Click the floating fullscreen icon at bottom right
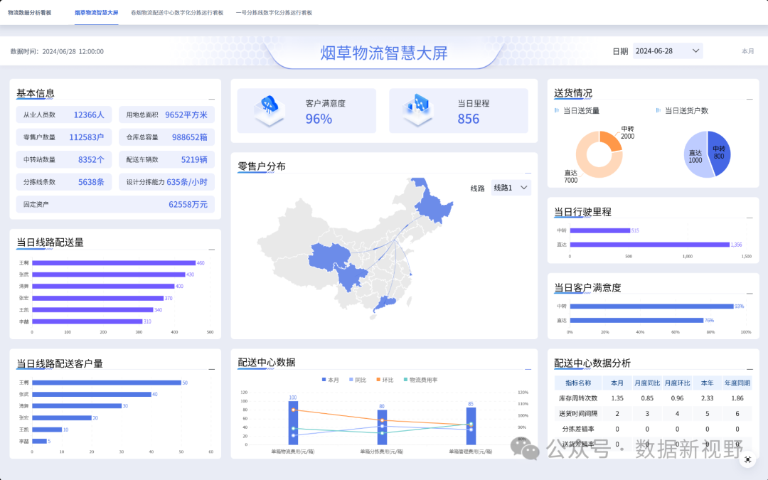Image resolution: width=768 pixels, height=480 pixels. pyautogui.click(x=747, y=460)
